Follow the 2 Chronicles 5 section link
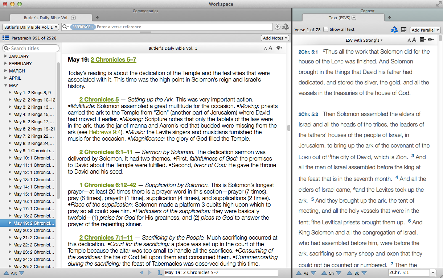The image size is (443, 278). [99, 99]
